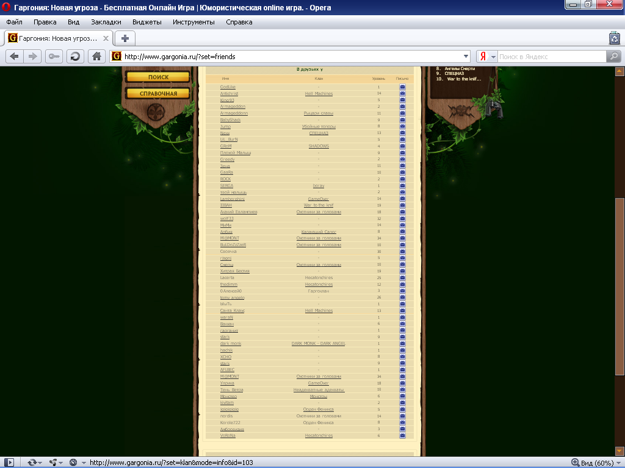Open letter icon in Greedy's row

click(402, 159)
